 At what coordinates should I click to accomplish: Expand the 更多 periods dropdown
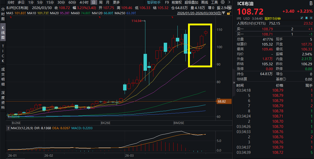point(116,2)
